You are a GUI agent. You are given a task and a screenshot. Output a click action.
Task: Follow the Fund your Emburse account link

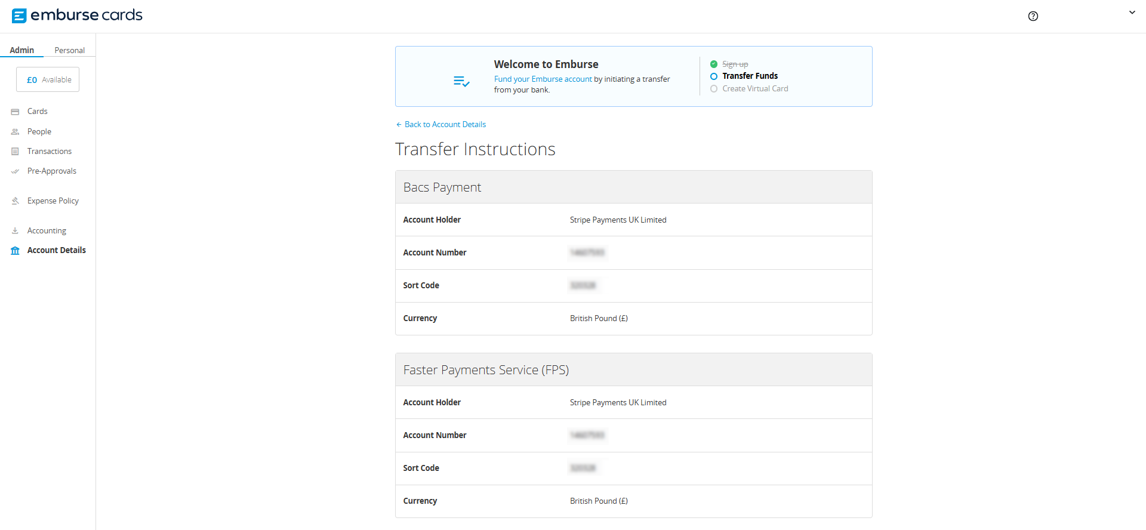coord(543,79)
